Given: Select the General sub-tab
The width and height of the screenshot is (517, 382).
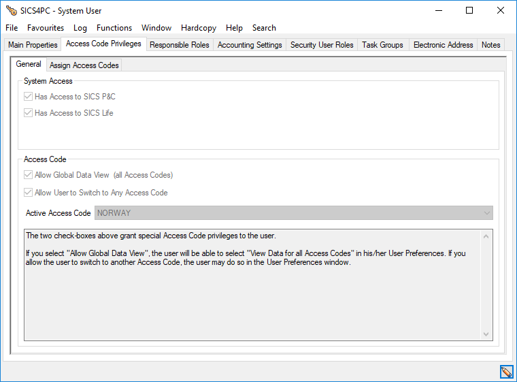Looking at the screenshot, I should point(29,64).
